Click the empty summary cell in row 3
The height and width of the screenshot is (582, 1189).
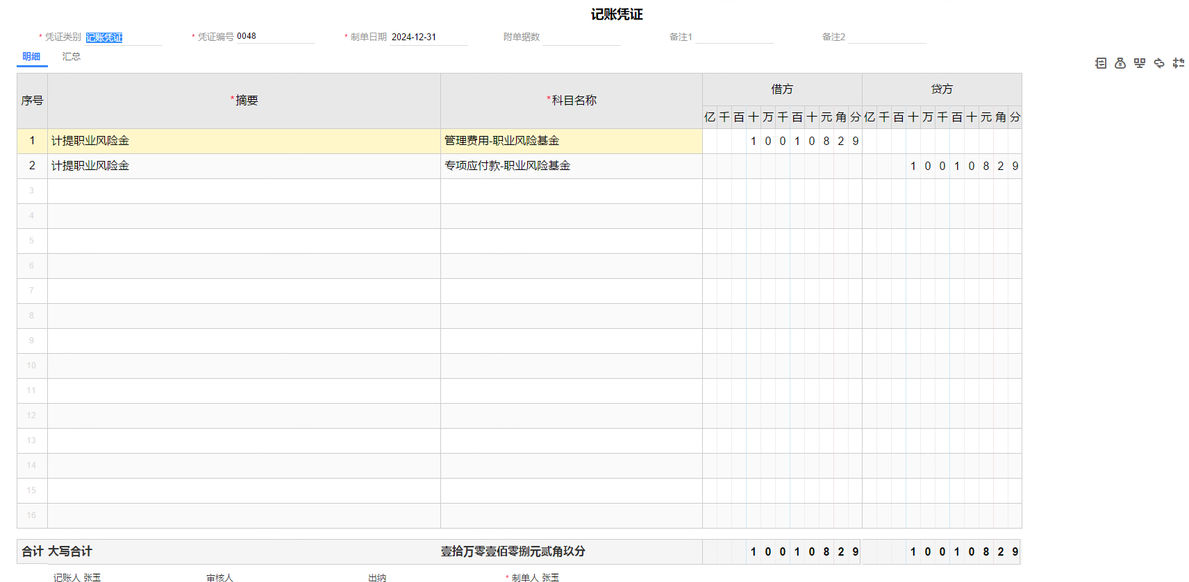[x=243, y=191]
